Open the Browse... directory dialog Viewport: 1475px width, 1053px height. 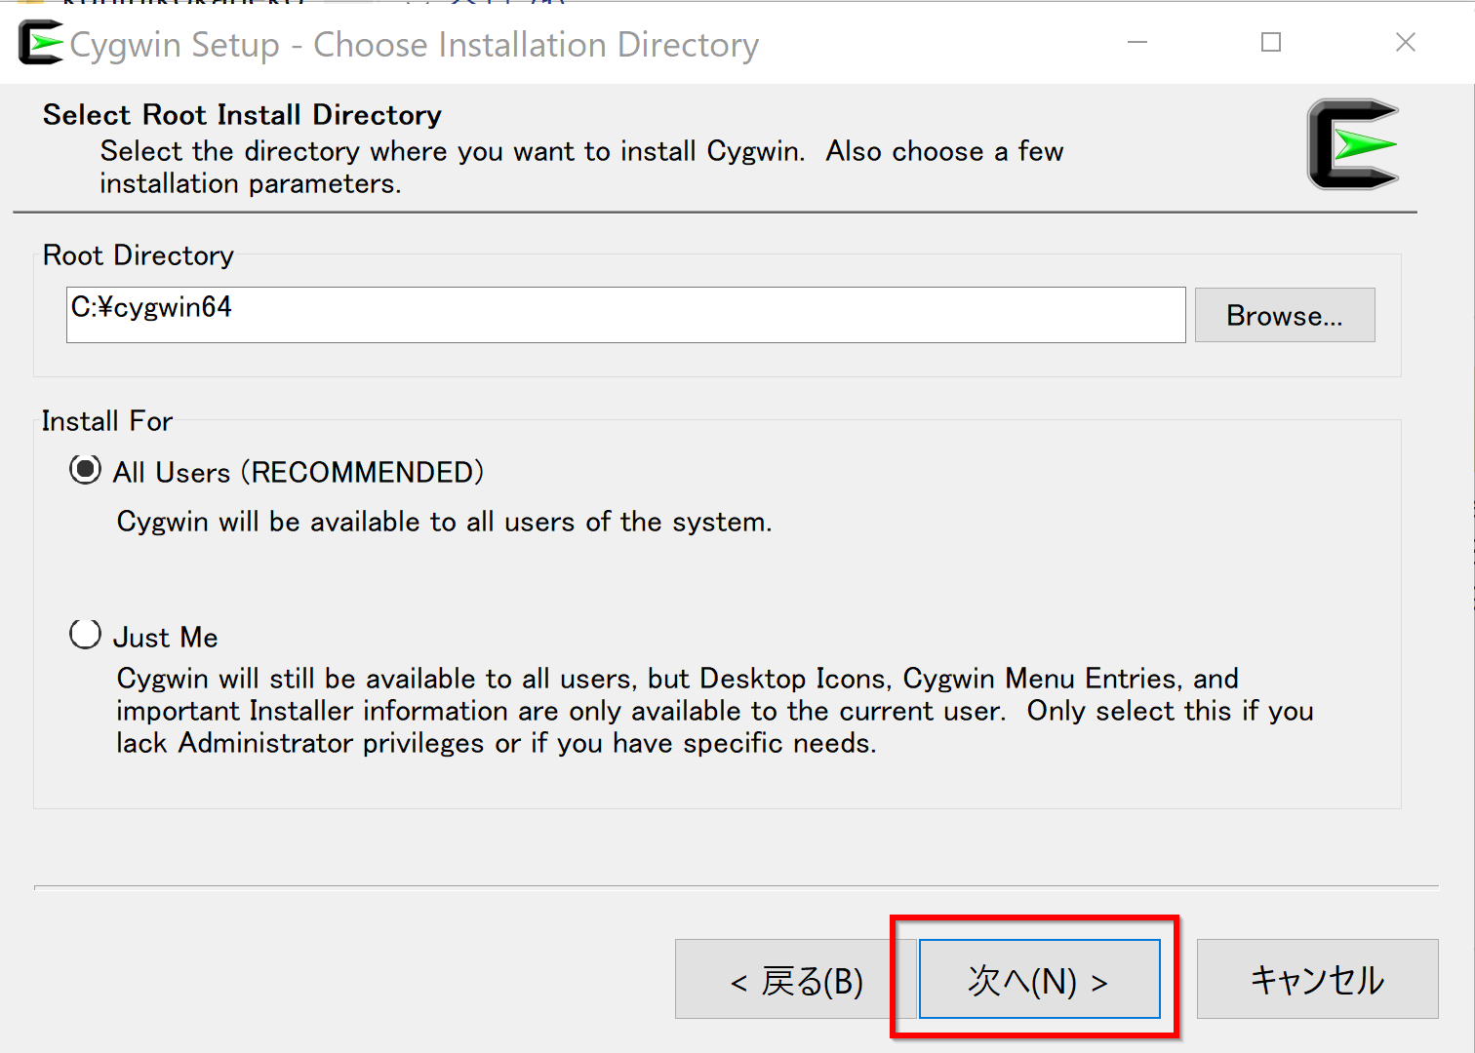pos(1285,315)
